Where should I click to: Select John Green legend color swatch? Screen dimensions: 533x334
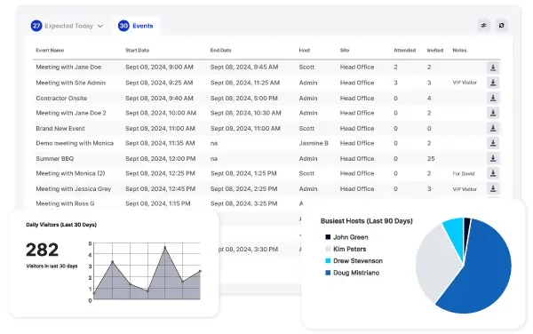[328, 237]
